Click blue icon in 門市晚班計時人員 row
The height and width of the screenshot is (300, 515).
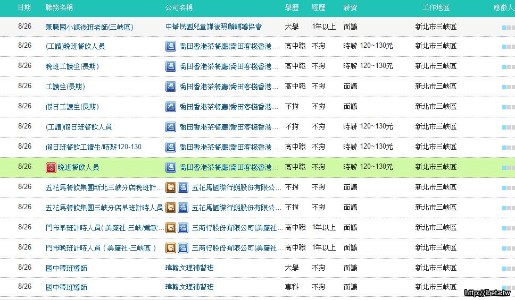182,248
